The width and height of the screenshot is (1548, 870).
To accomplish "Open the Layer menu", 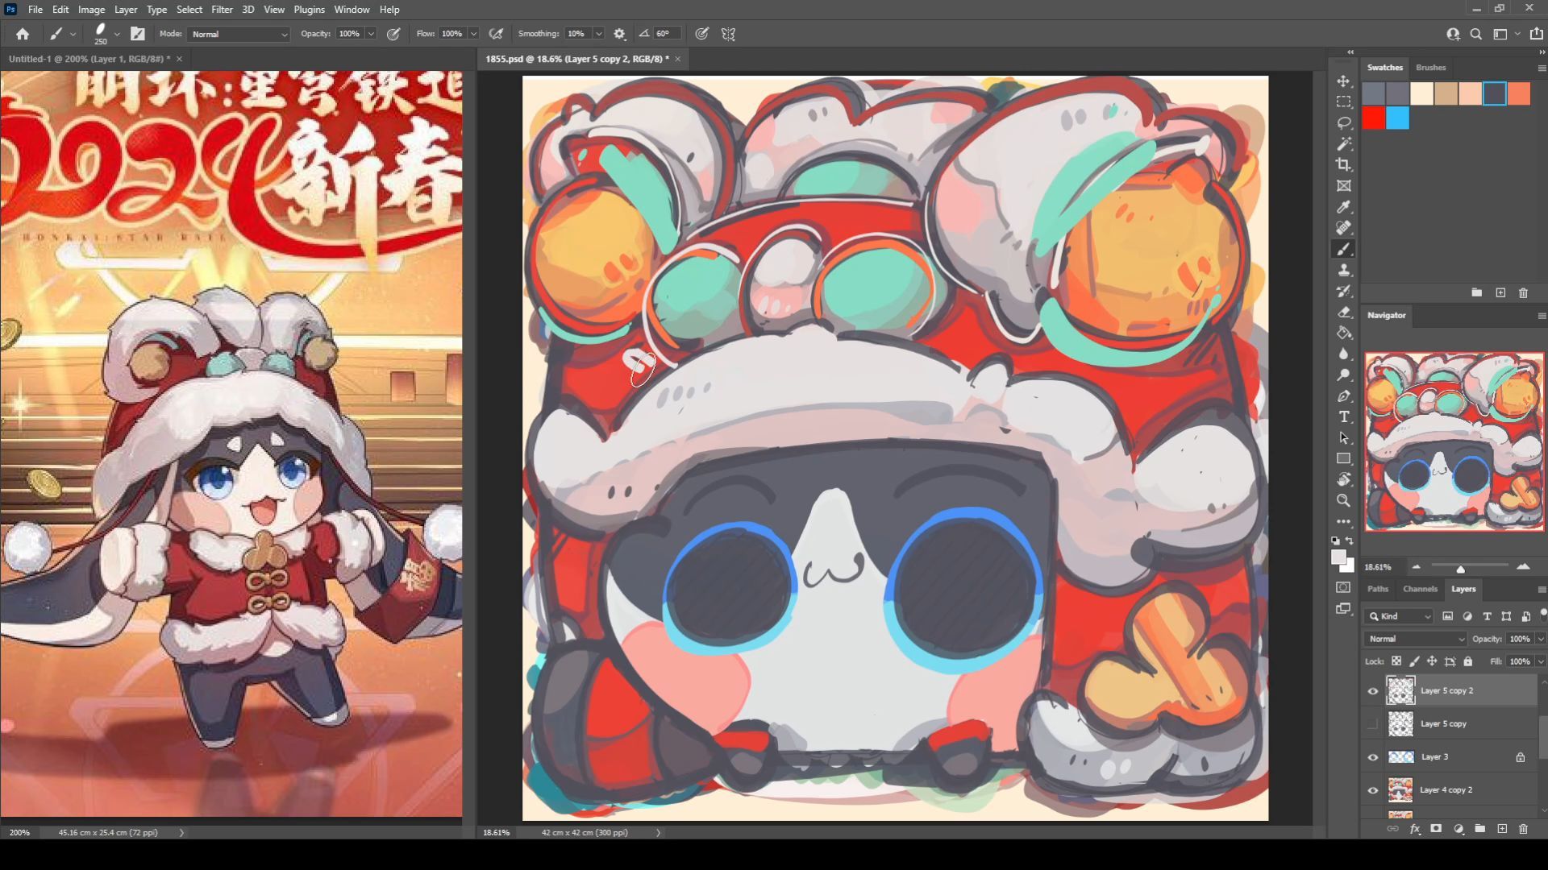I will click(125, 10).
